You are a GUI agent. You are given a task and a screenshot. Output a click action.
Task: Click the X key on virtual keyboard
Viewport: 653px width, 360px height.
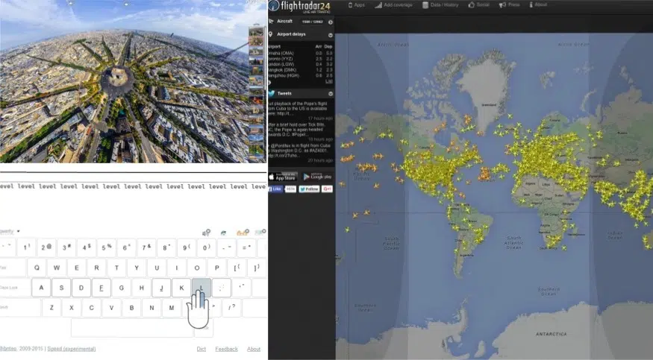(x=72, y=308)
